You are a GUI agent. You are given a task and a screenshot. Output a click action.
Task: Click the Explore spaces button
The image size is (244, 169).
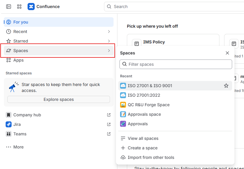59,99
